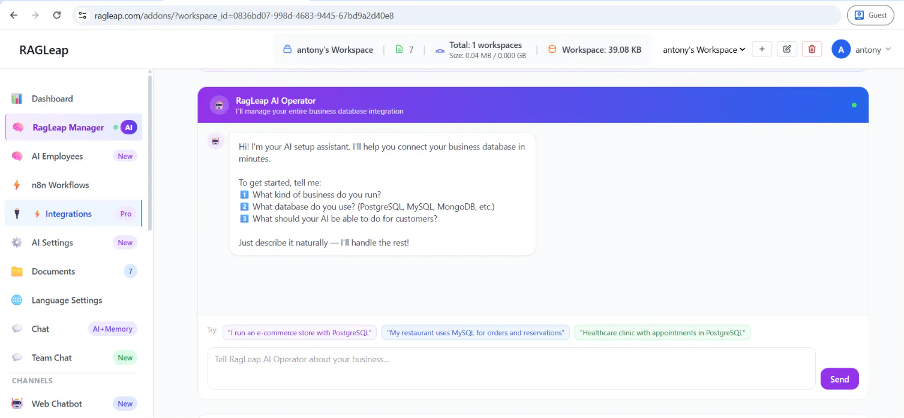Click the green document count icon

pyautogui.click(x=400, y=50)
